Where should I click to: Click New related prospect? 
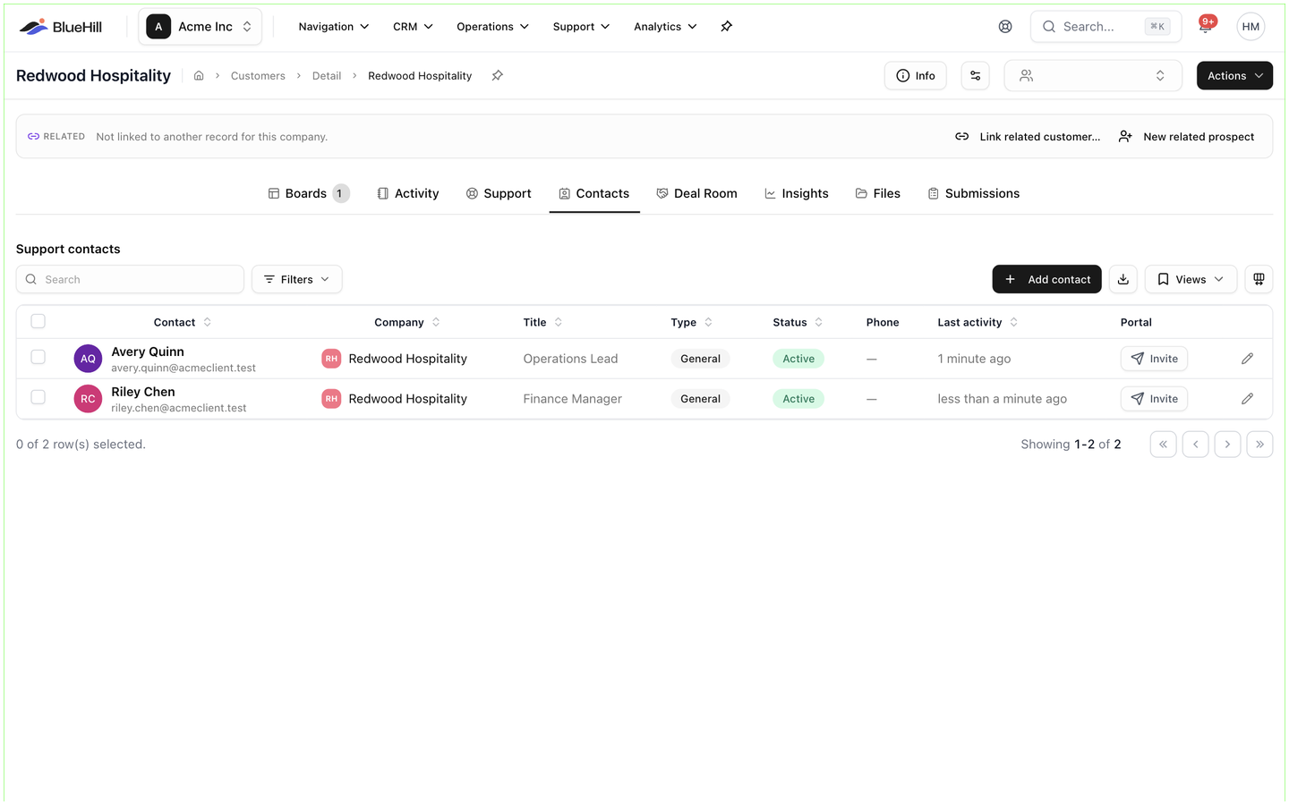coord(1186,137)
